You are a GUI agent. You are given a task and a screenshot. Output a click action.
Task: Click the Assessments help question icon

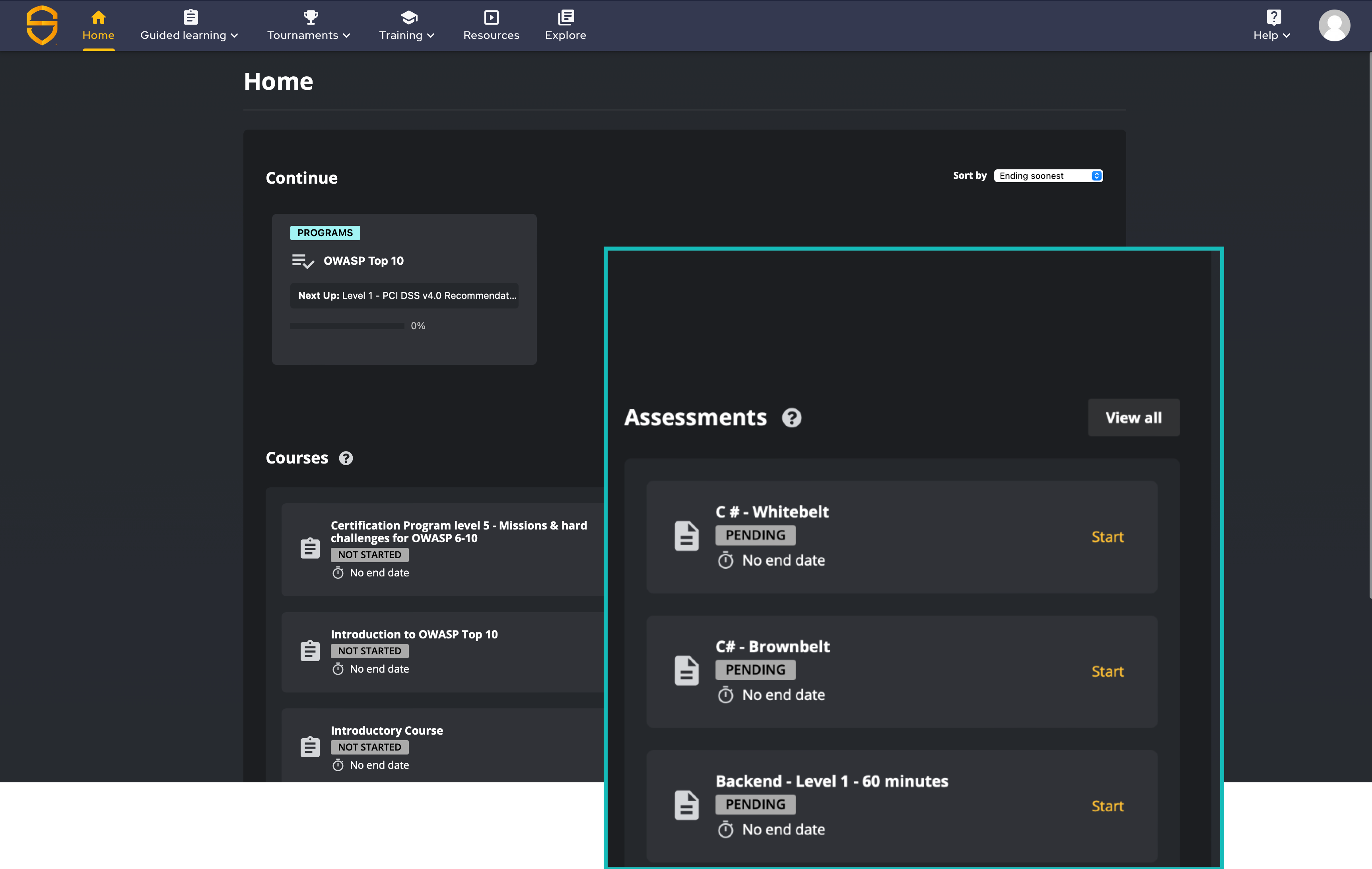pyautogui.click(x=791, y=417)
